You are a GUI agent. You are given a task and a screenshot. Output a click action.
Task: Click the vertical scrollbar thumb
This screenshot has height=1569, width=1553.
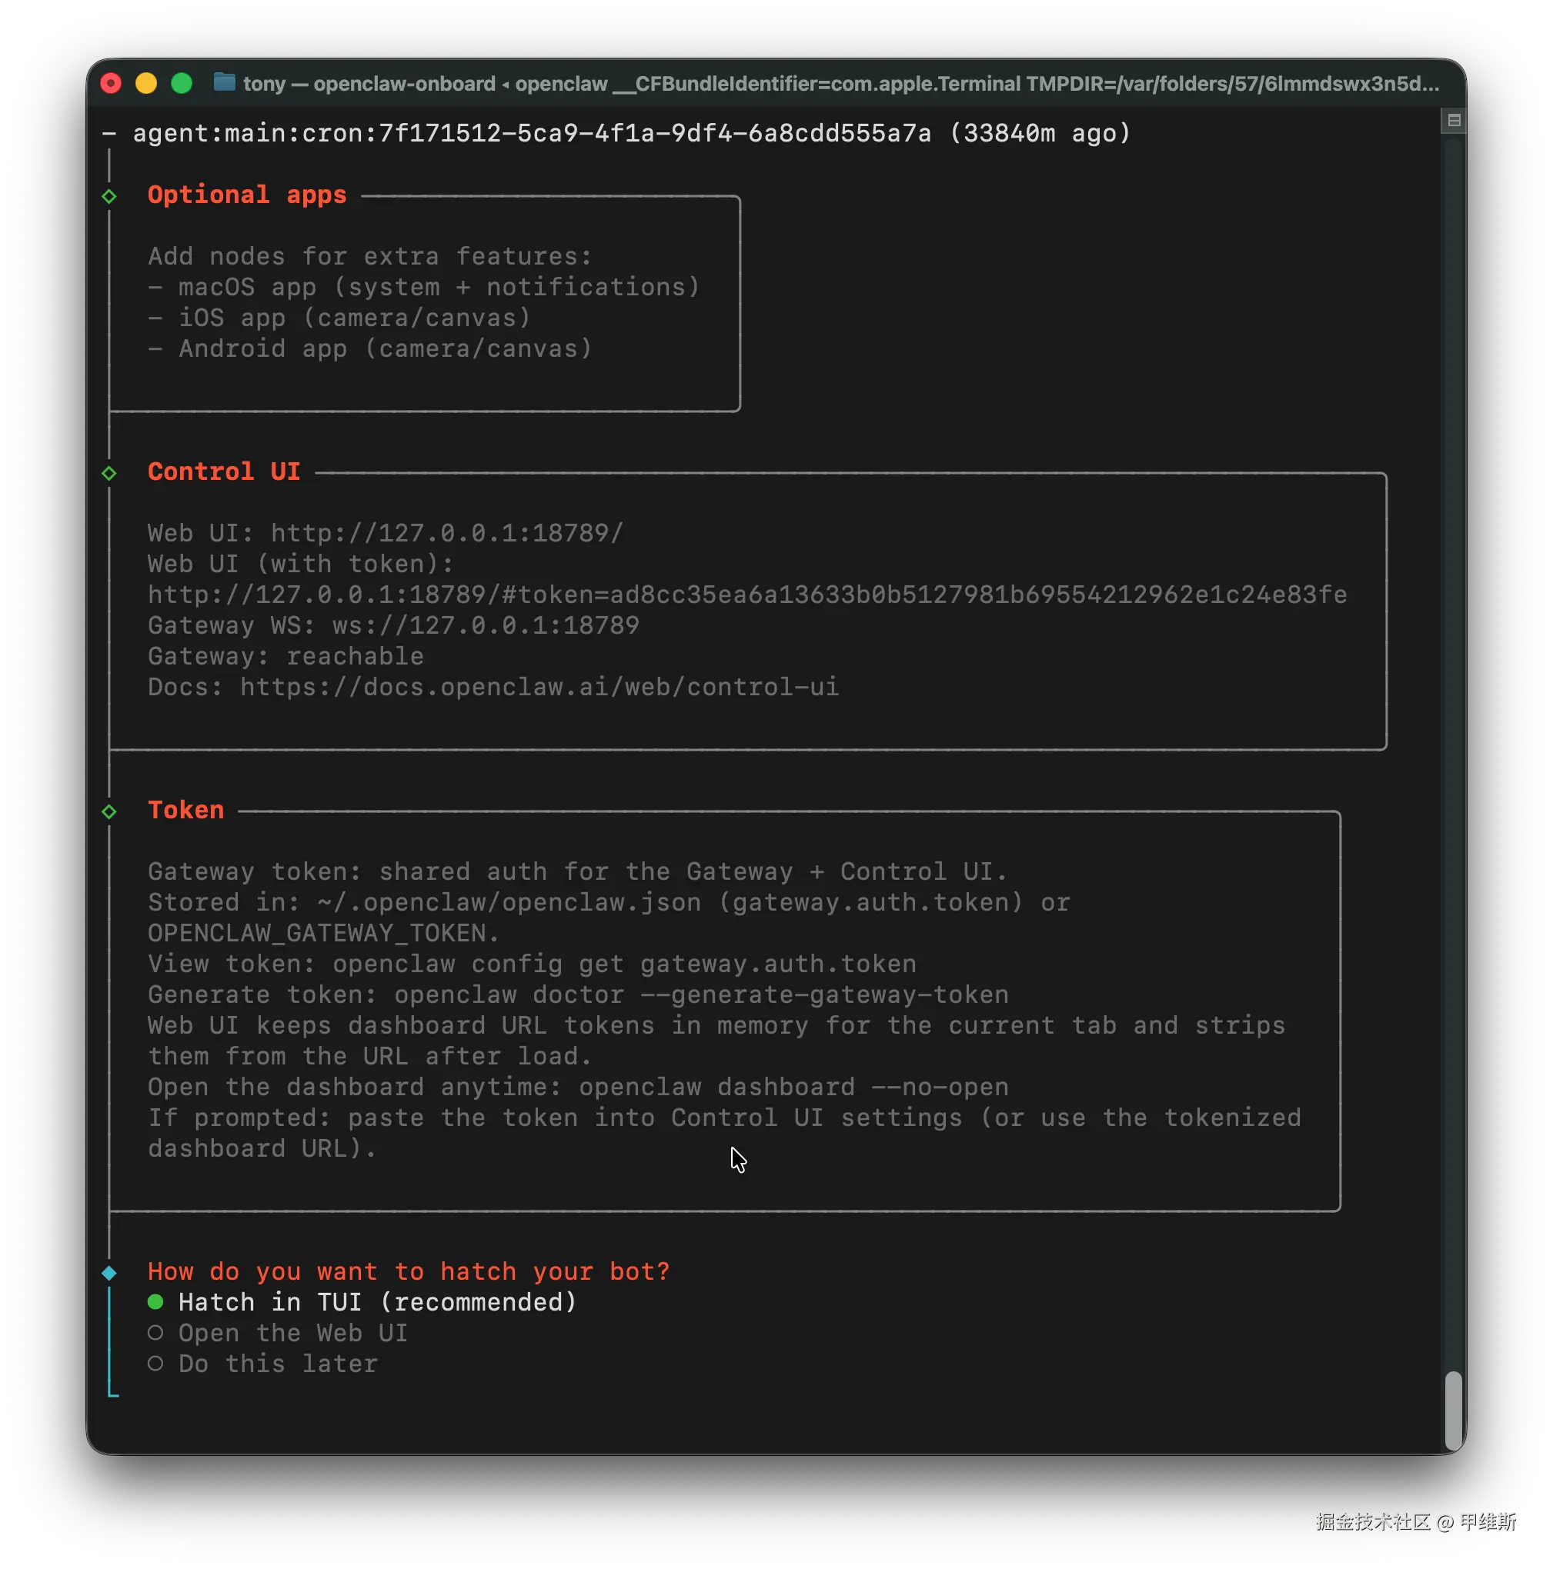point(1453,1410)
